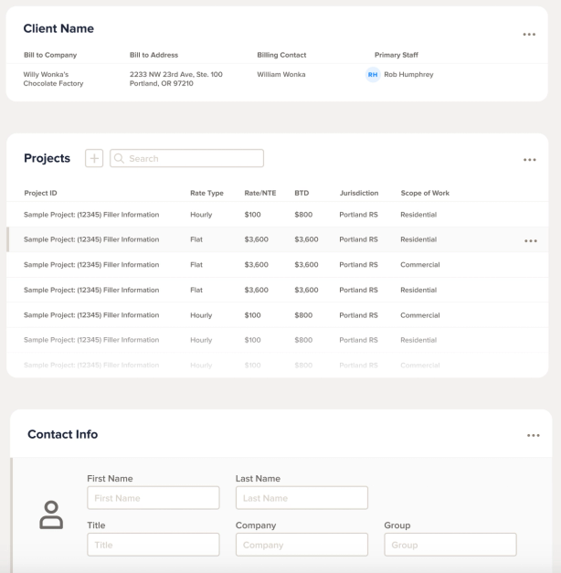Click the Title input field
The height and width of the screenshot is (573, 561).
tap(153, 545)
